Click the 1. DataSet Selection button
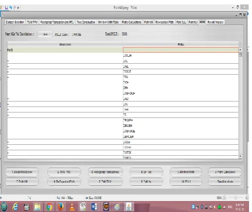The image size is (252, 212). (x=22, y=172)
